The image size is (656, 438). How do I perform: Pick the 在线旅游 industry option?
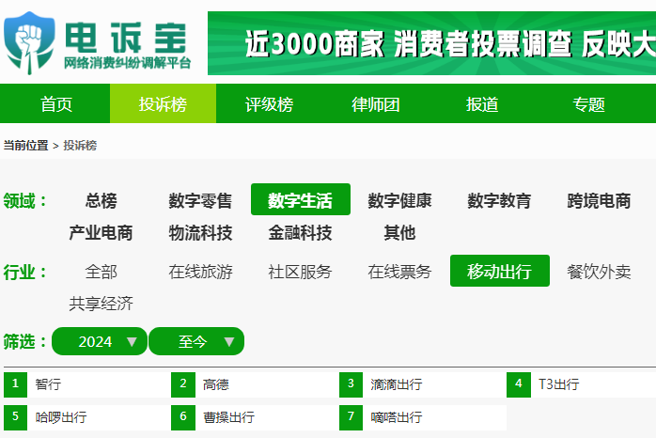click(200, 272)
